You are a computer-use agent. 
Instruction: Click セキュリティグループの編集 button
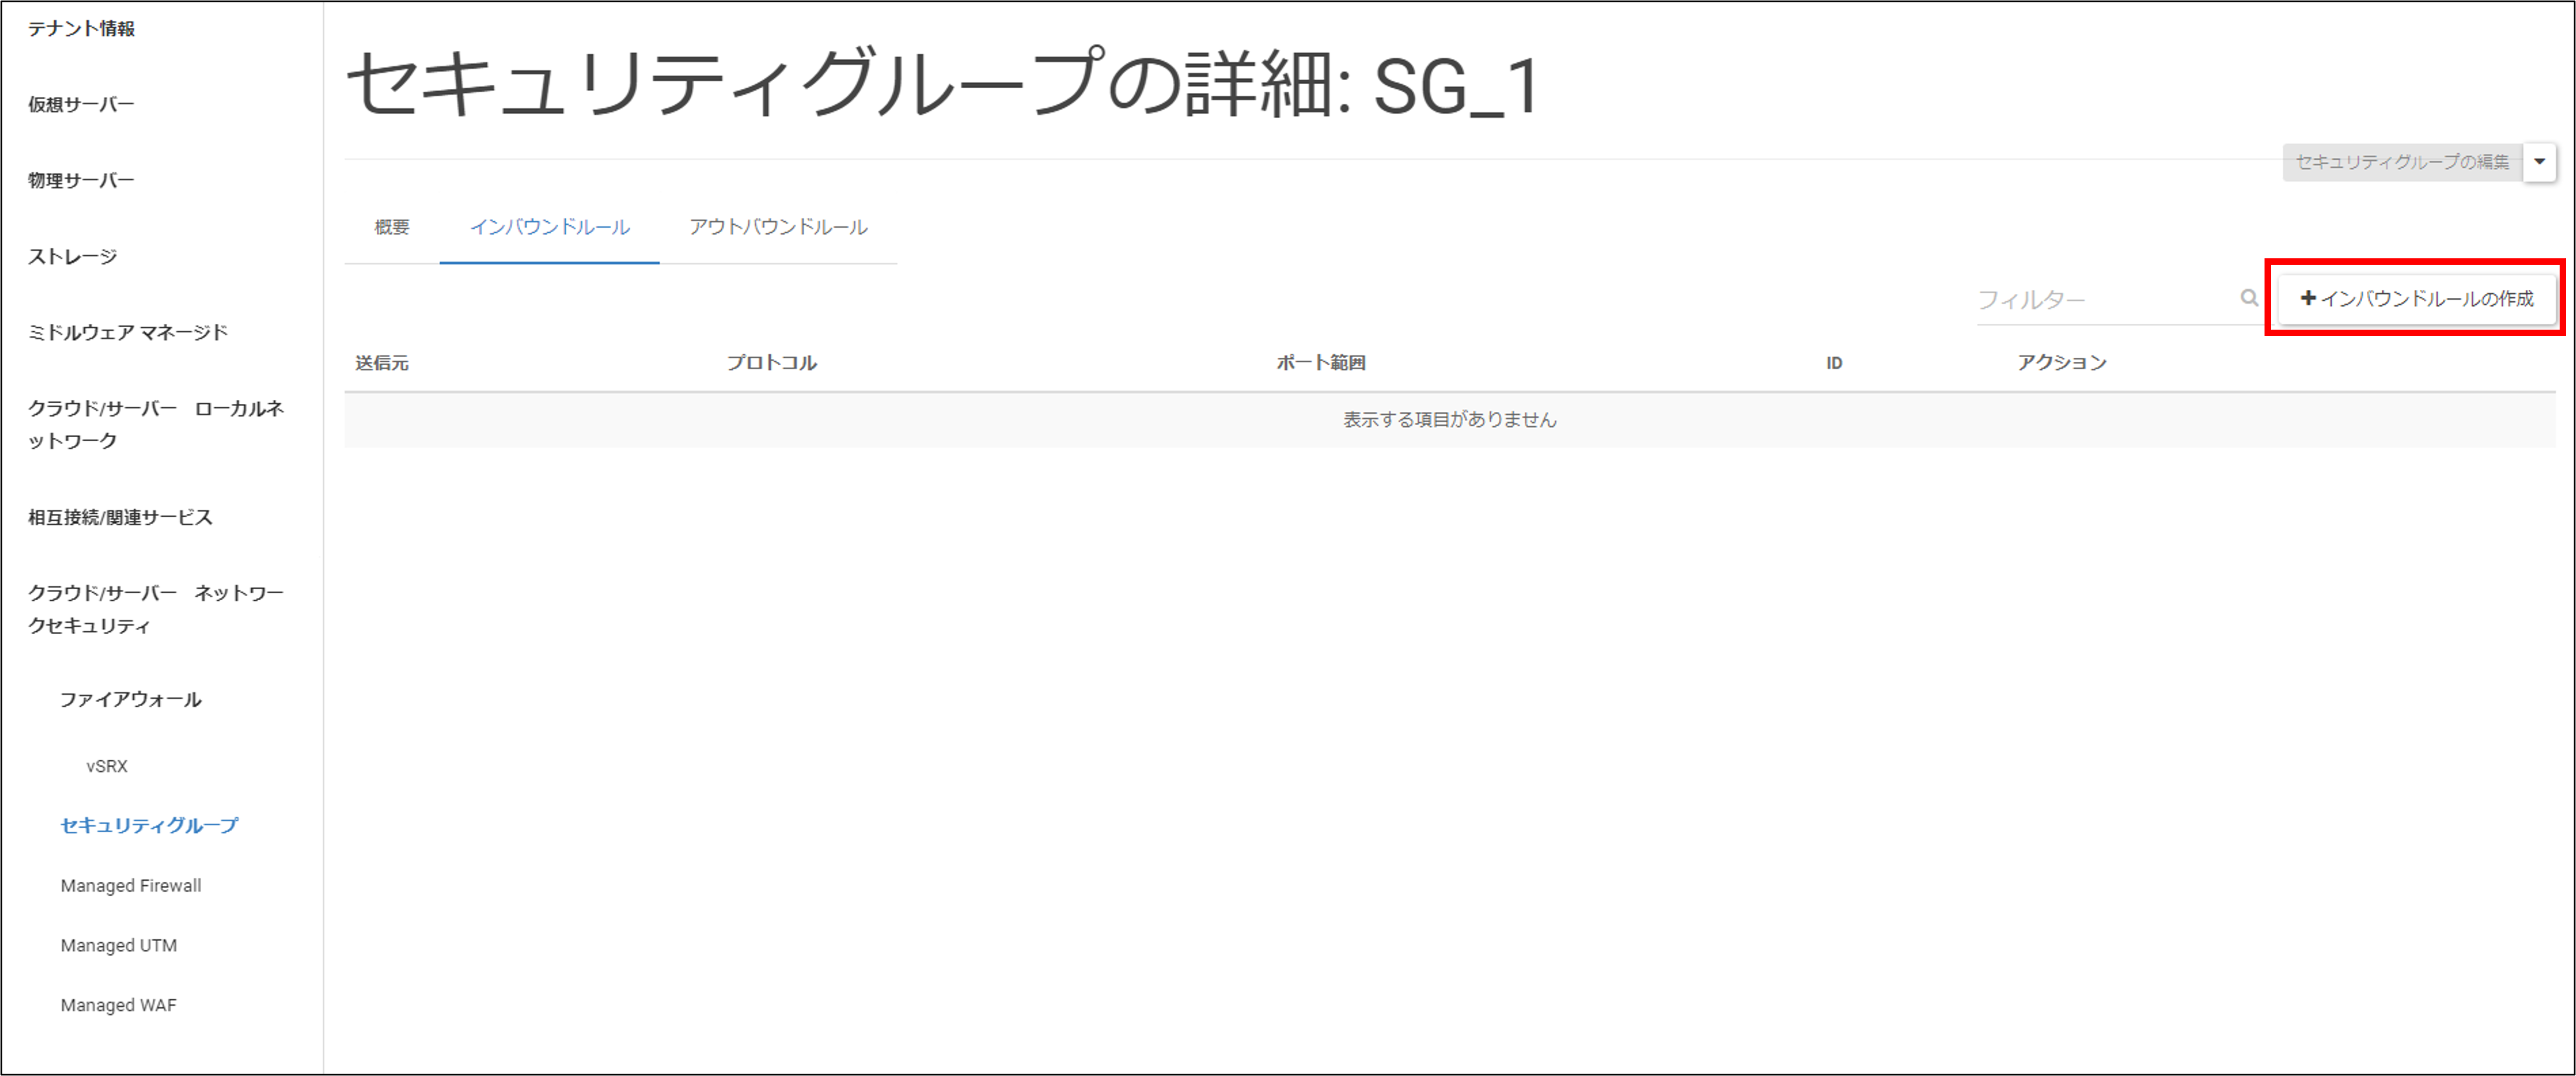point(2402,162)
